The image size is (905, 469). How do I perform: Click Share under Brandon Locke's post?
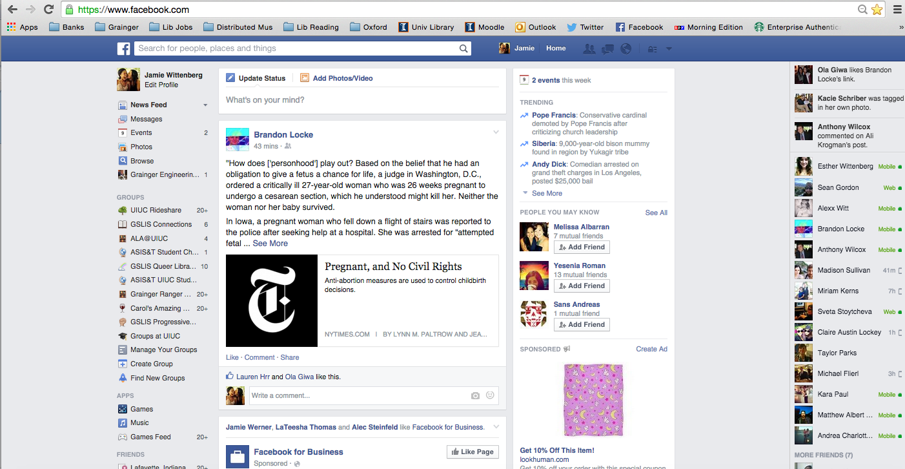pyautogui.click(x=290, y=357)
